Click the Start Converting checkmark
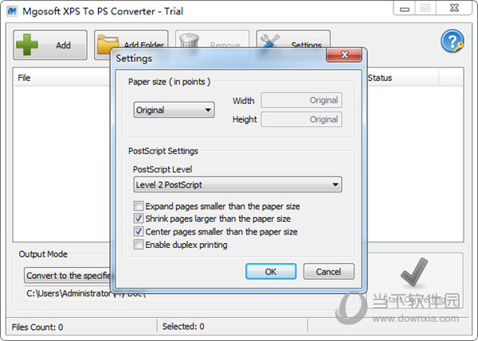This screenshot has width=478, height=341. pyautogui.click(x=414, y=273)
